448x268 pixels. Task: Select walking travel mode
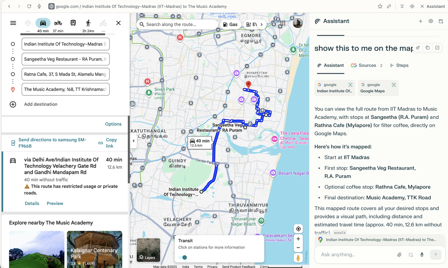(88, 23)
